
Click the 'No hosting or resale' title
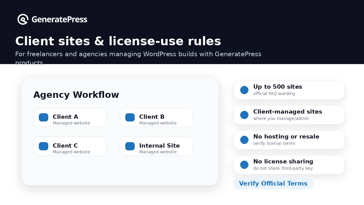286,136
